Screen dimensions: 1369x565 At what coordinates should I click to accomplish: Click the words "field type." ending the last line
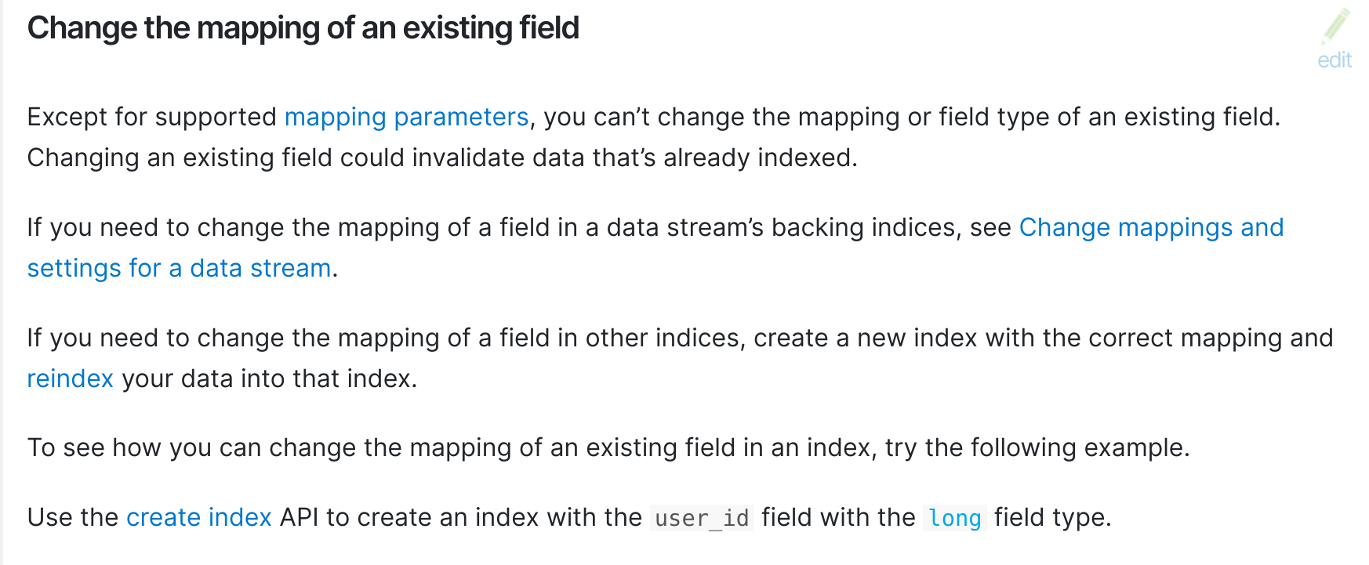tap(1053, 517)
